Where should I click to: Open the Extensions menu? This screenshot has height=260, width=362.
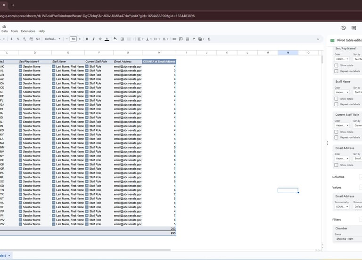pos(28,31)
